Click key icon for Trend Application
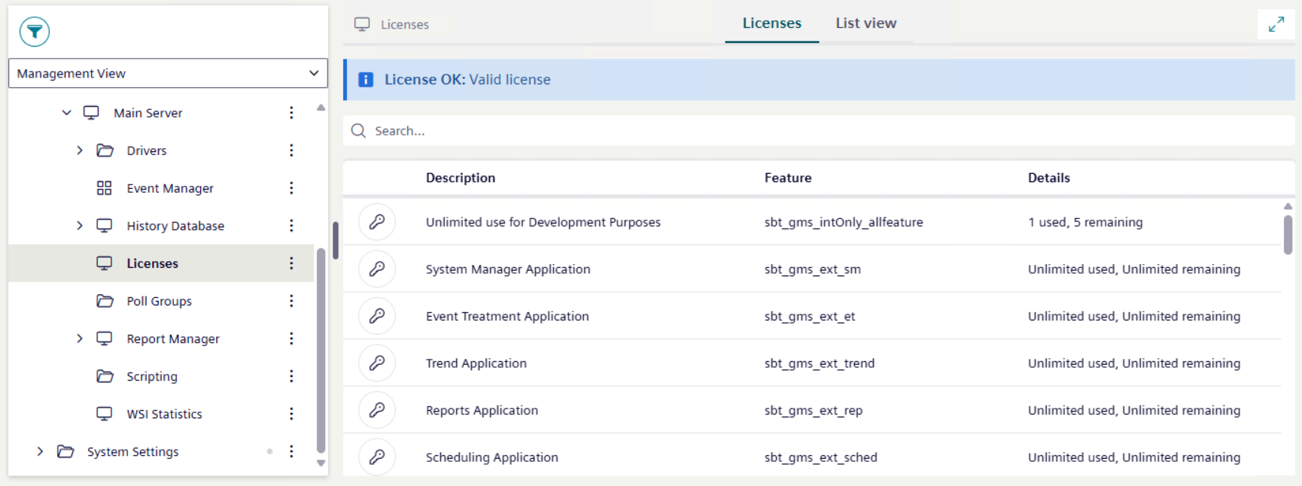 (x=377, y=363)
